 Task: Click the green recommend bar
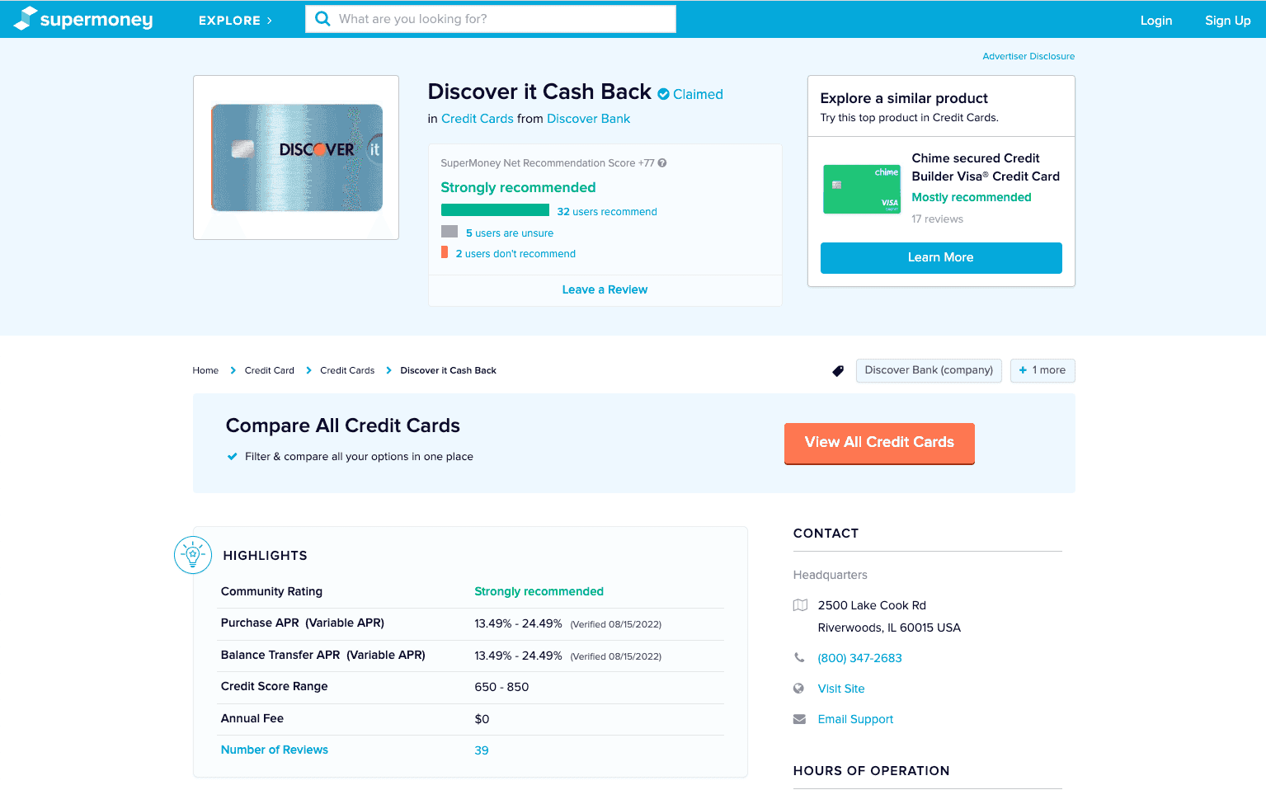point(495,210)
